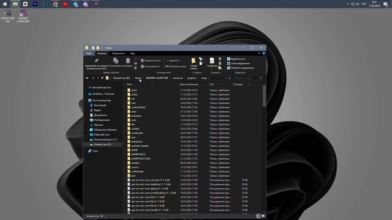Click the Копировать (Copy) ribbon icon

(116, 62)
